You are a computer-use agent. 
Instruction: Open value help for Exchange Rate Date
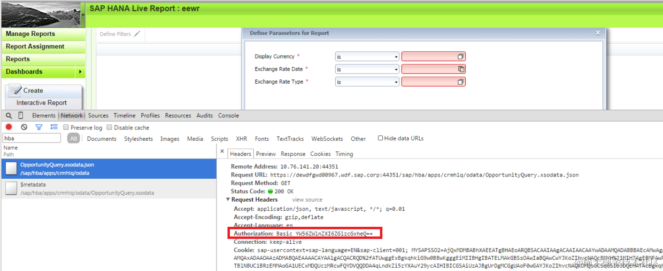coord(460,69)
